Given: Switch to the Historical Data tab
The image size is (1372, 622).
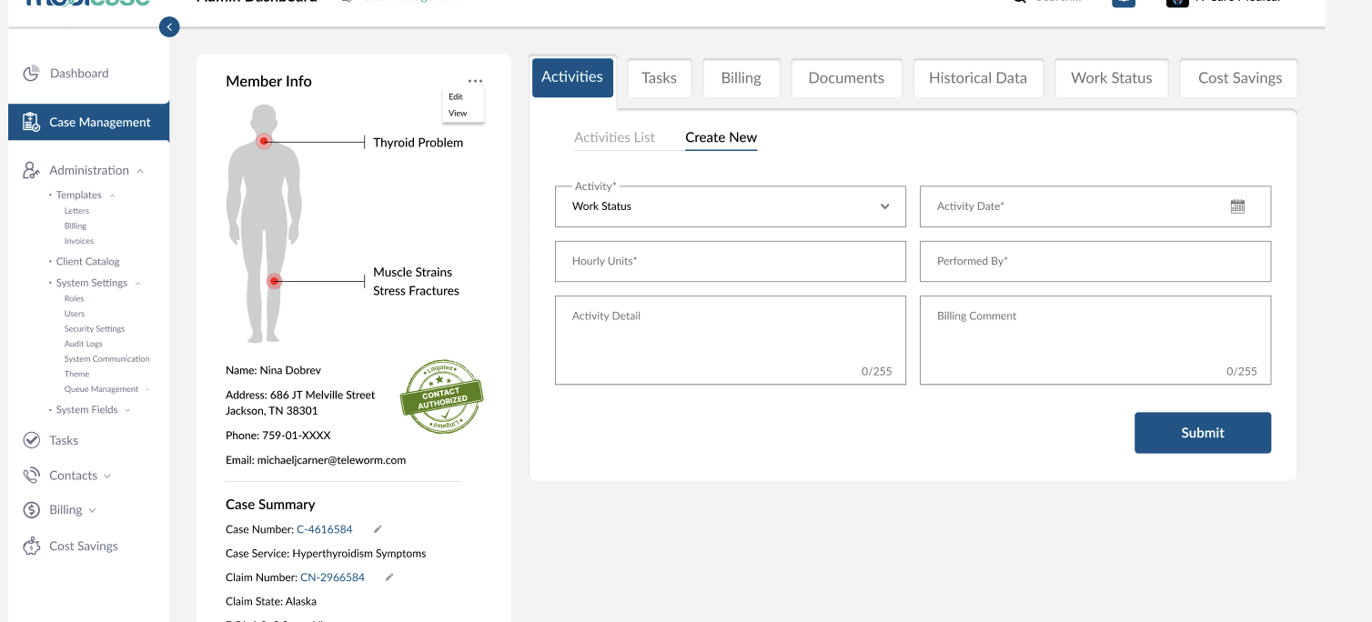Looking at the screenshot, I should 977,78.
